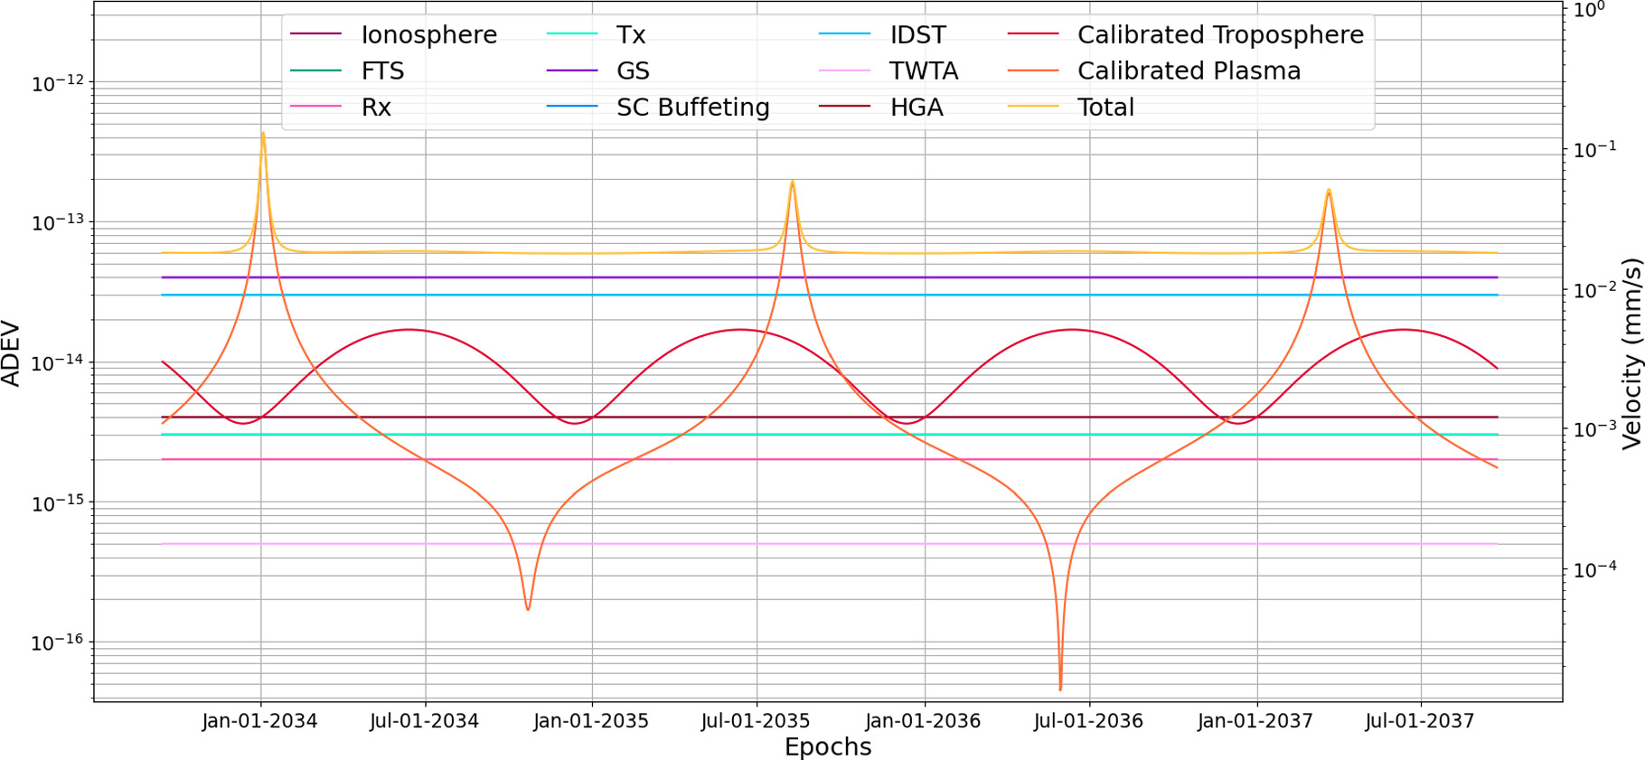
Task: Click the Calibrated Plasma legend label
Action: [x=1189, y=70]
